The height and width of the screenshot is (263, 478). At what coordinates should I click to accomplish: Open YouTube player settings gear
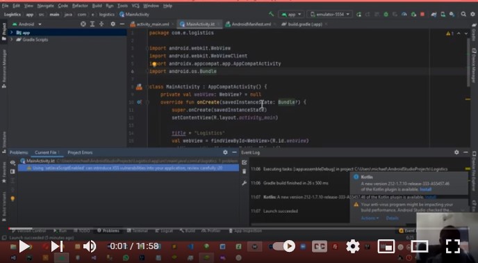[x=353, y=246]
